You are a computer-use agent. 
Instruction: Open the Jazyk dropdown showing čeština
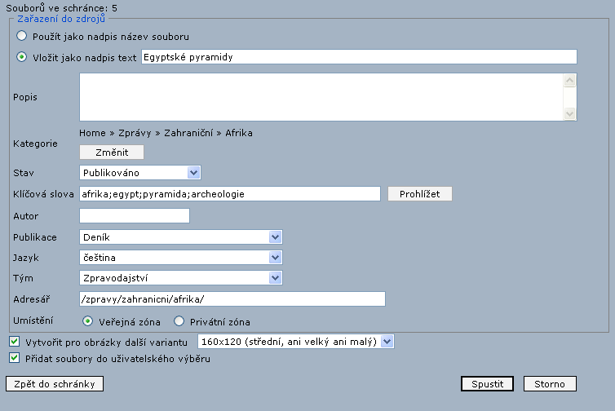[180, 257]
